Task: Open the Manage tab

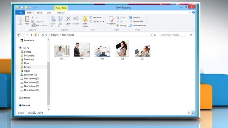Action: (61, 13)
